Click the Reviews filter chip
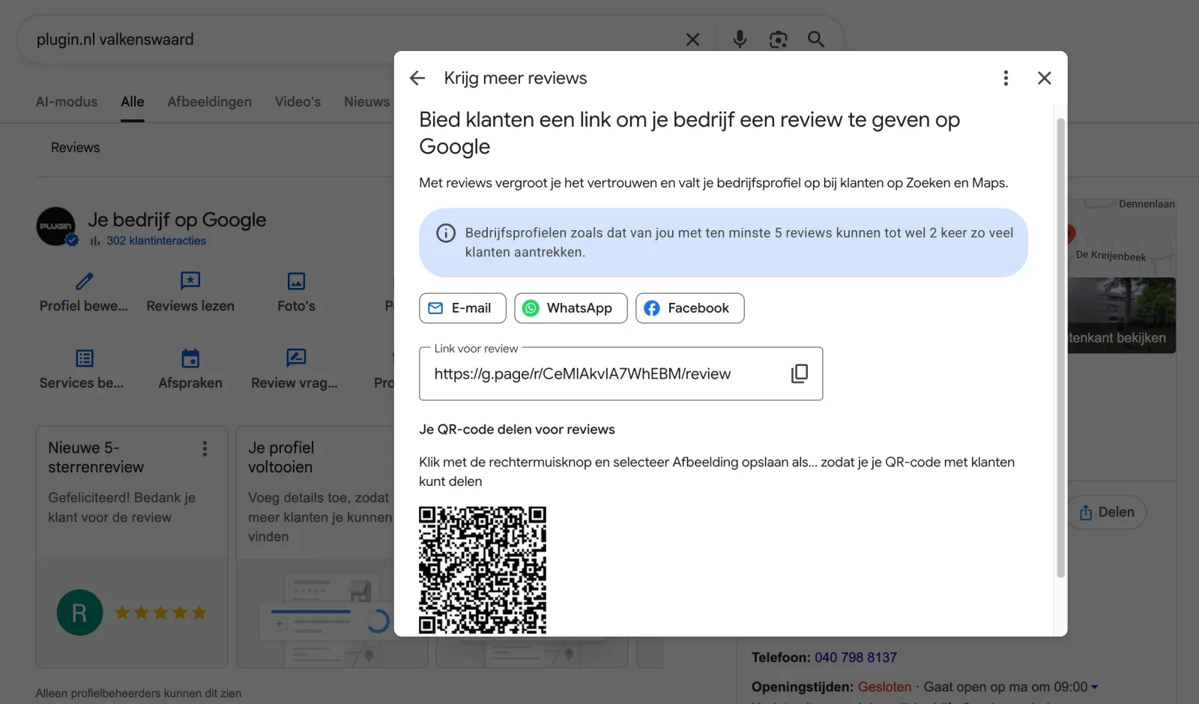 75,148
